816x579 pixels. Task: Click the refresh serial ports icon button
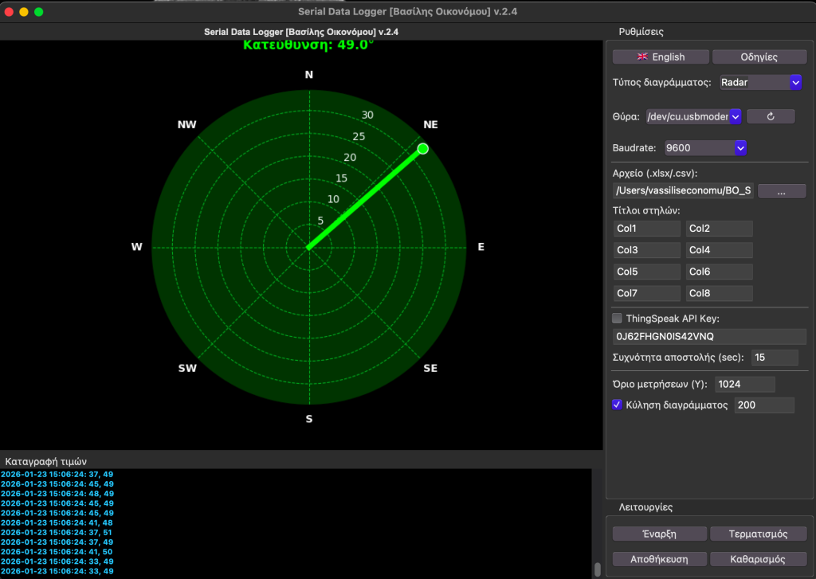tap(770, 116)
